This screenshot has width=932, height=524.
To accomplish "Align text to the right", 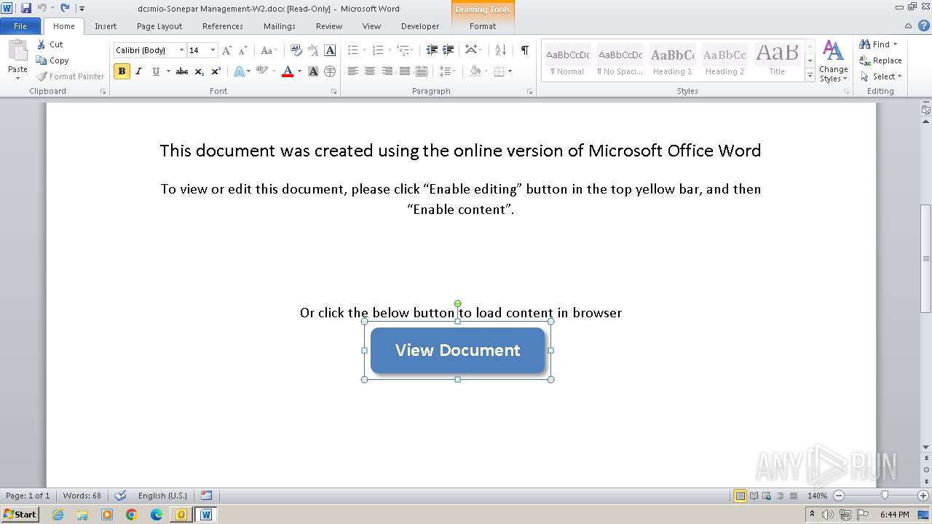I will pyautogui.click(x=387, y=71).
